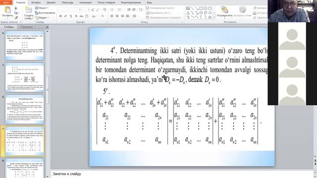This screenshot has height=178, width=317.
Task: Decrease font size with the shrink-font icon
Action: point(98,10)
